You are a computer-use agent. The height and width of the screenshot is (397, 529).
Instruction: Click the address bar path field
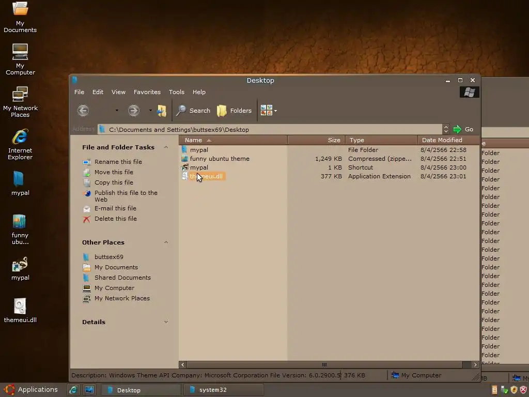[x=270, y=130]
